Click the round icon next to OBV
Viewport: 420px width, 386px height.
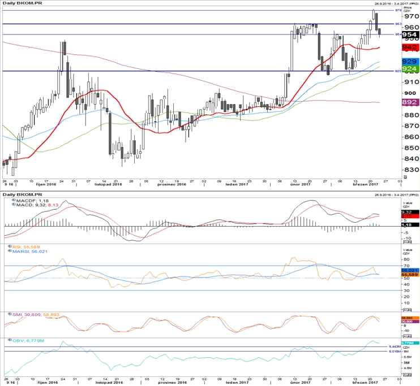click(10, 340)
